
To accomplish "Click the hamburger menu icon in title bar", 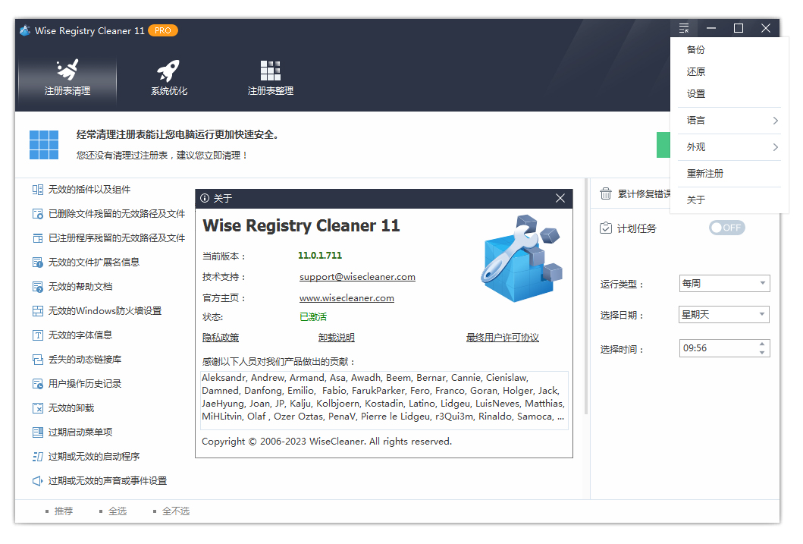I will 684,28.
